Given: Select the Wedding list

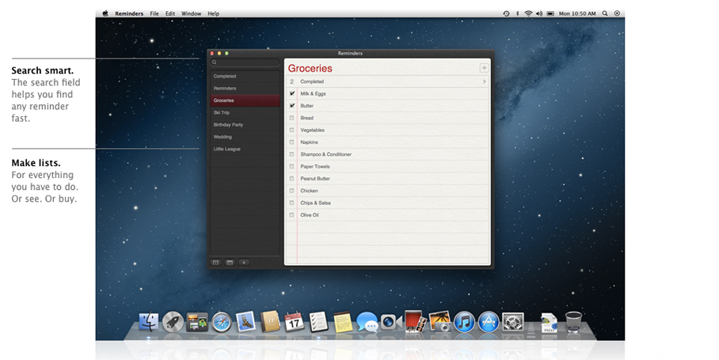Looking at the screenshot, I should coord(245,137).
